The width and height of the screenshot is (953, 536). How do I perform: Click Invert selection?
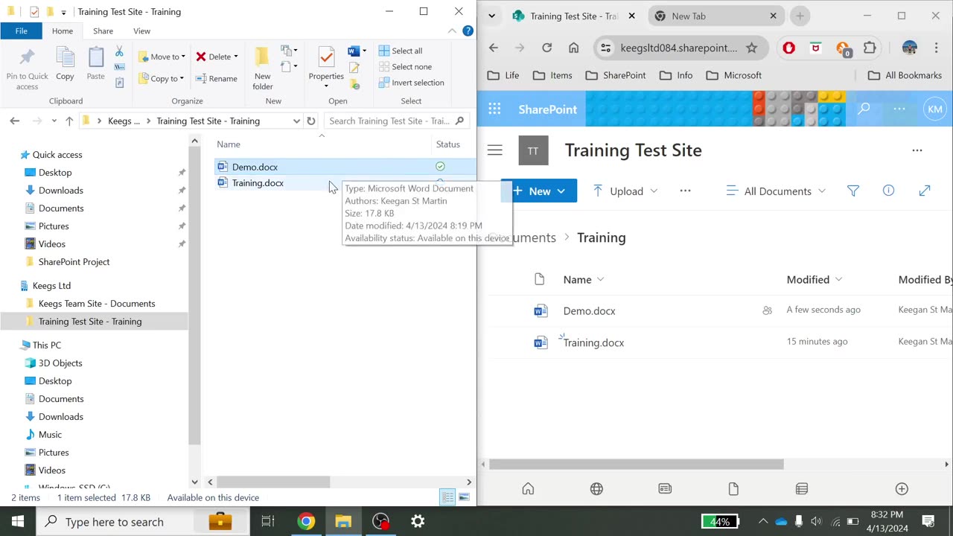(411, 83)
